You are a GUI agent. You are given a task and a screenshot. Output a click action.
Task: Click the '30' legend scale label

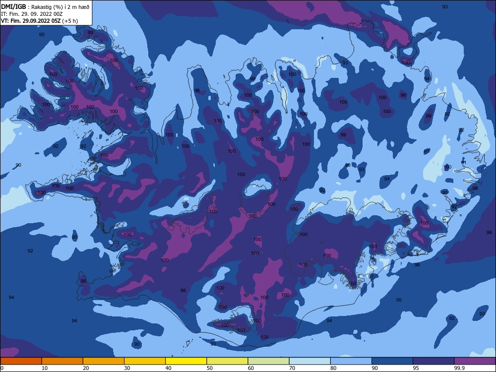(127, 368)
